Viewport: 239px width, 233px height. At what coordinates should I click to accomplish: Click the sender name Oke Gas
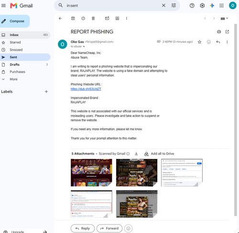(77, 42)
